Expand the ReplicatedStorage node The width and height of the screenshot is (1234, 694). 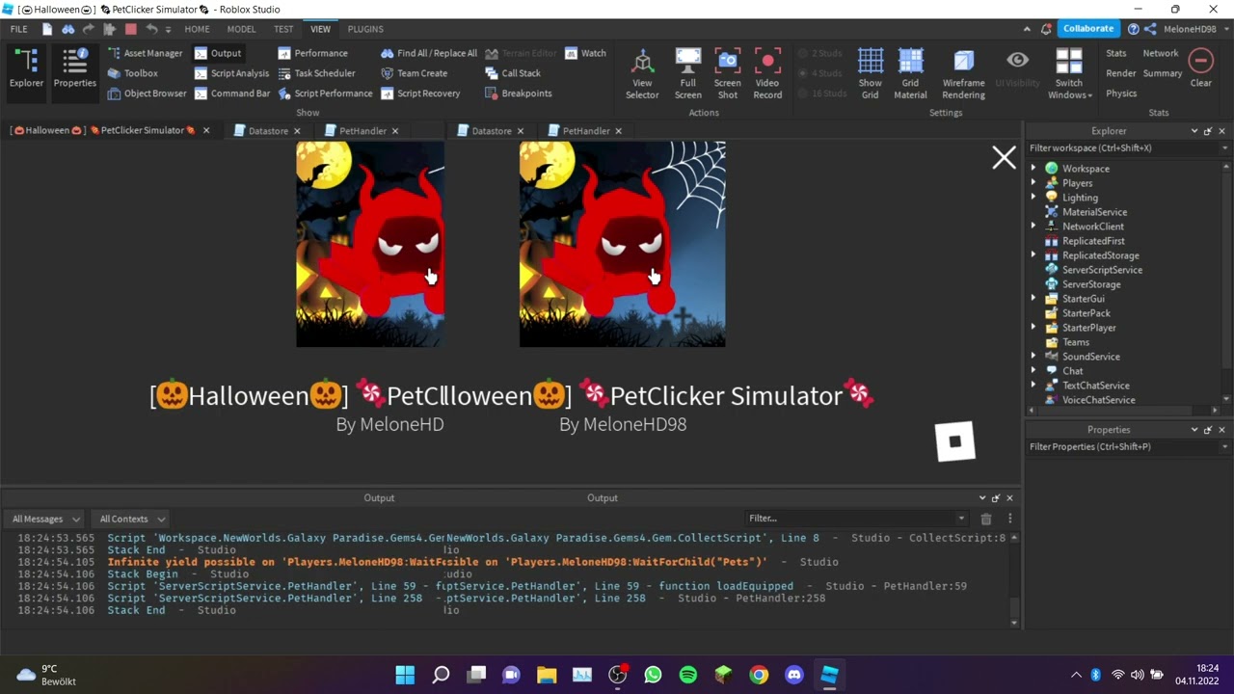coord(1033,255)
